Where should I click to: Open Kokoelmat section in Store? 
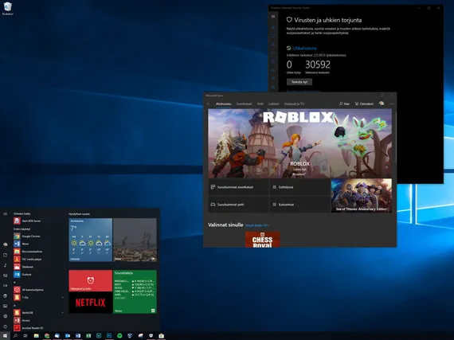pos(299,205)
